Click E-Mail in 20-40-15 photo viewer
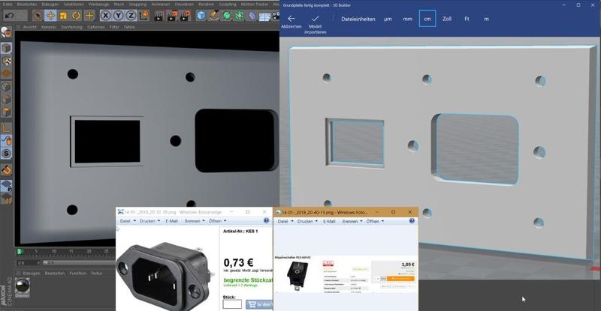 point(329,222)
